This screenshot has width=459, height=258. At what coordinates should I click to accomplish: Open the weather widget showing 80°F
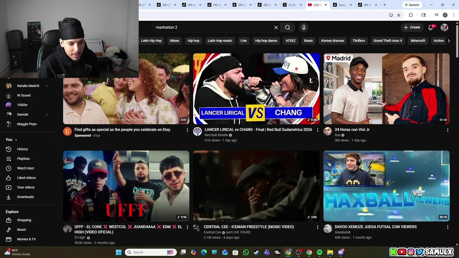coord(17,252)
